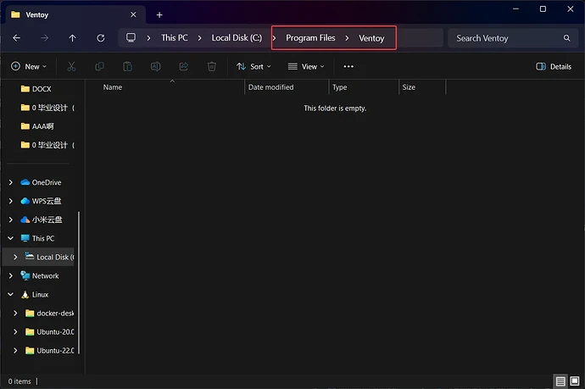Toggle the Details pane
The width and height of the screenshot is (585, 389).
pos(554,66)
